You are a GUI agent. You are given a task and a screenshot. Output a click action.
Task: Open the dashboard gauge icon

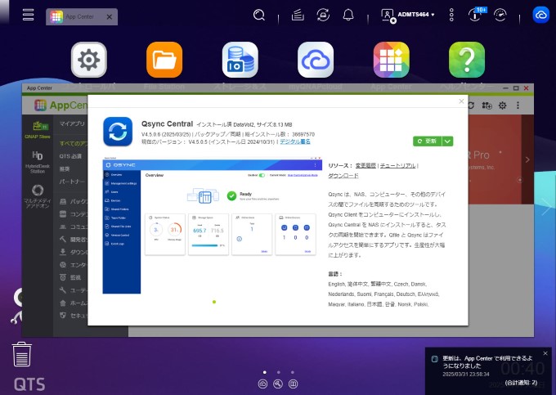[x=500, y=15]
